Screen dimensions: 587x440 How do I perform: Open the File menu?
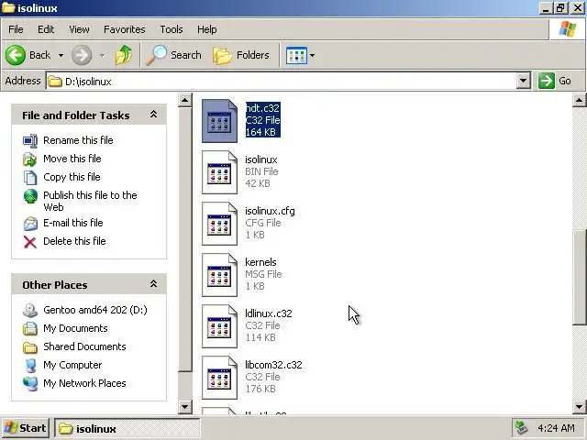tap(16, 29)
